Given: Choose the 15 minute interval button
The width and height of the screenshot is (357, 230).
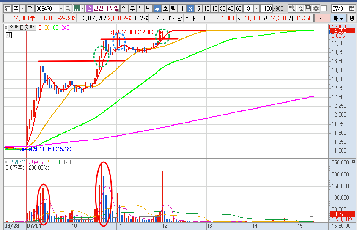Looking at the screenshot, I should (214, 8).
